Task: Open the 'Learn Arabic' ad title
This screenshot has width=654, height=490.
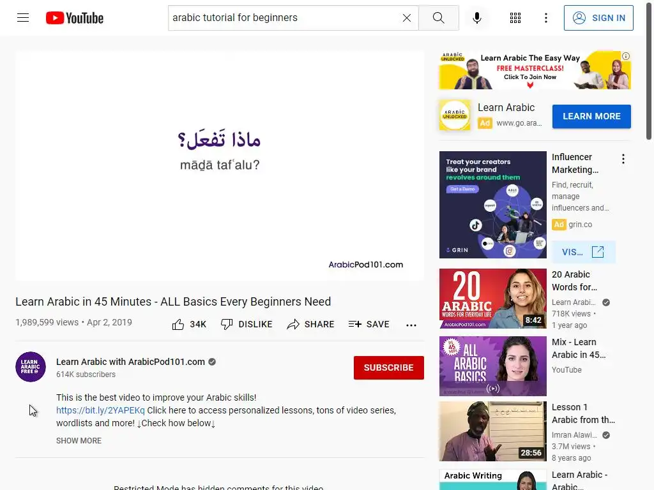Action: click(x=506, y=107)
